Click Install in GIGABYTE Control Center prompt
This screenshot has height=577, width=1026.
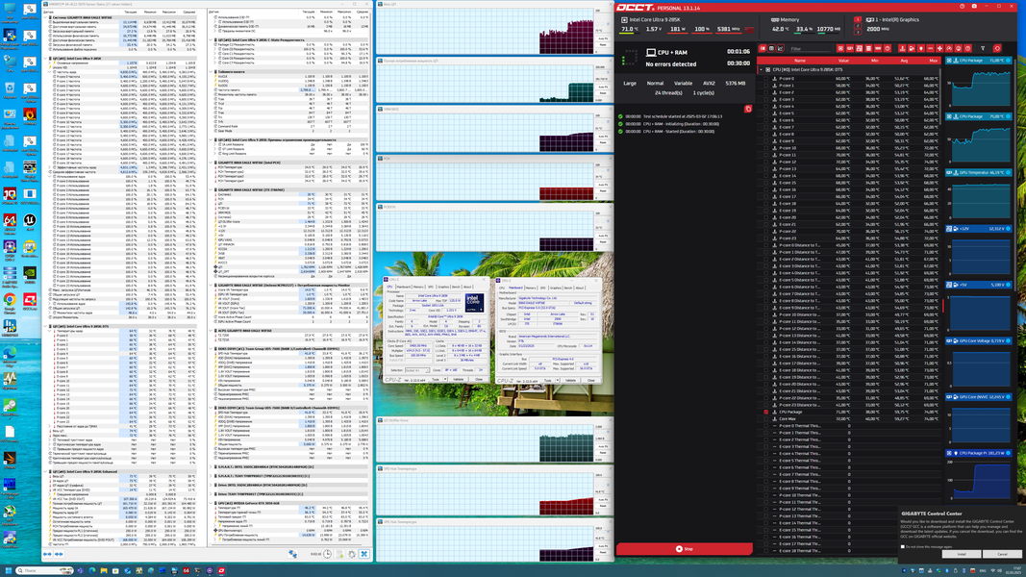click(962, 554)
